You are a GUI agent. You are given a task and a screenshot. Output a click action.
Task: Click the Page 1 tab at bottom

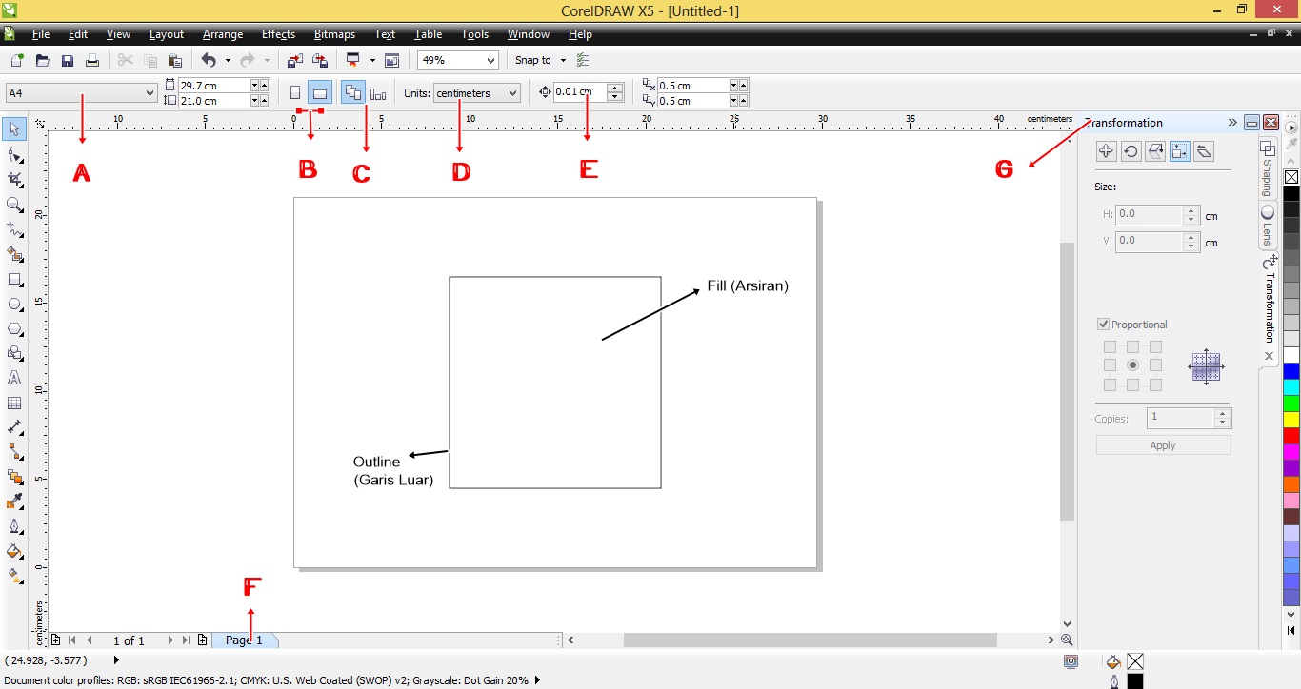point(244,640)
